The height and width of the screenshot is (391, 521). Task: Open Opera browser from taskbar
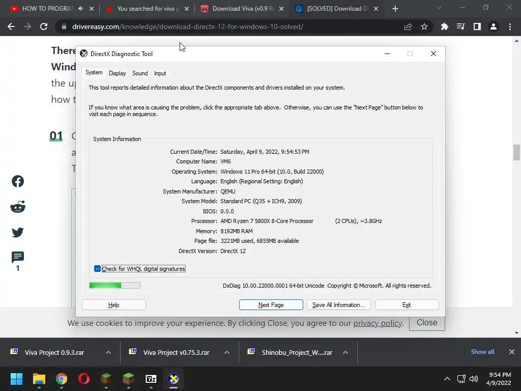(x=84, y=379)
